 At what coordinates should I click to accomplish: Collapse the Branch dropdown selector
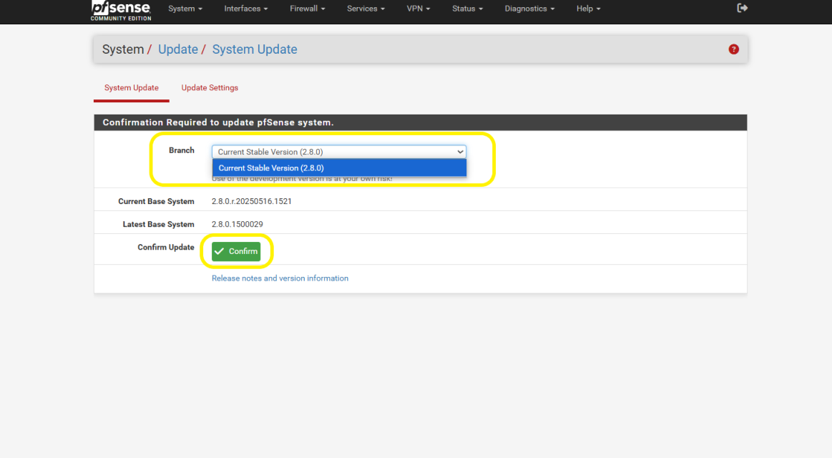pos(338,152)
